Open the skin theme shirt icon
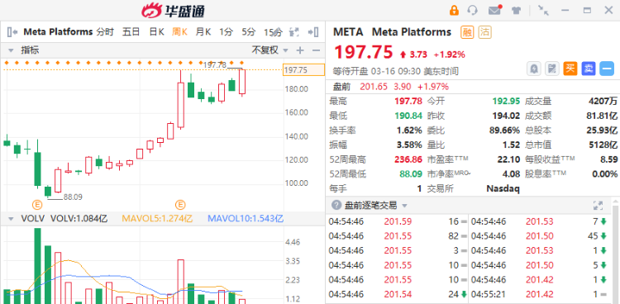The image size is (620, 304). point(516,10)
